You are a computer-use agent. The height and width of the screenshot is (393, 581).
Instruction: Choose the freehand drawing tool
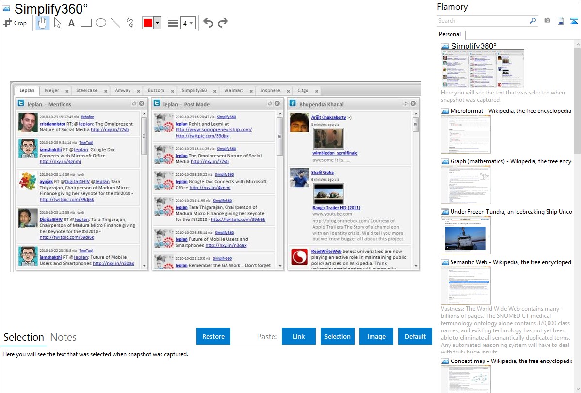(x=129, y=23)
